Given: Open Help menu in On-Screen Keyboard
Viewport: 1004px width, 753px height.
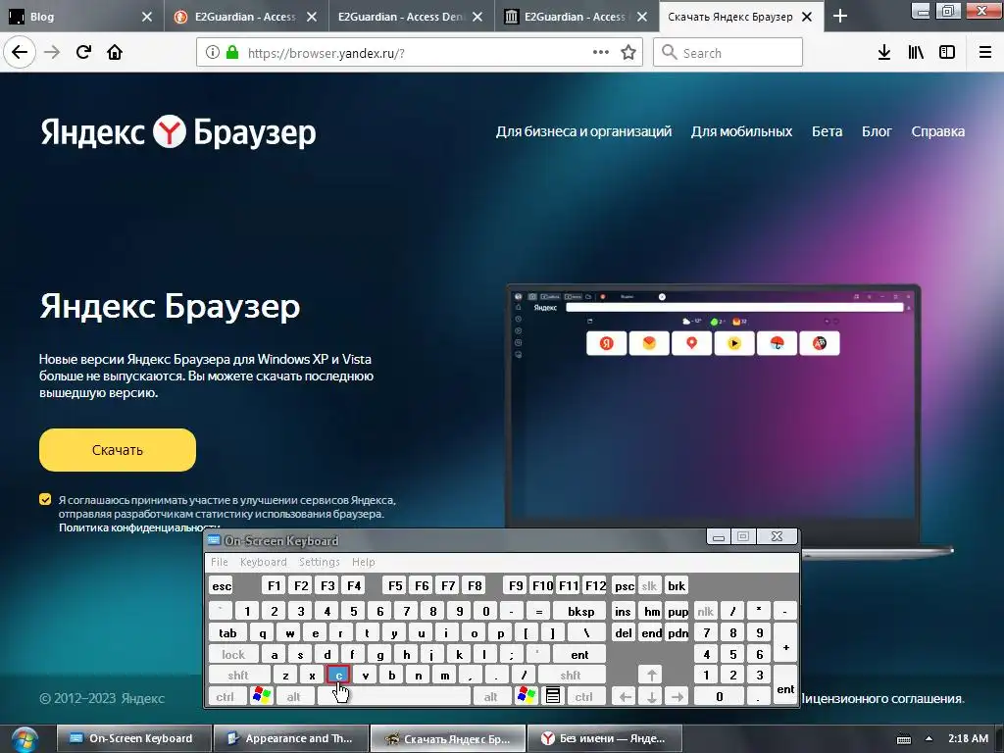Looking at the screenshot, I should click(363, 562).
